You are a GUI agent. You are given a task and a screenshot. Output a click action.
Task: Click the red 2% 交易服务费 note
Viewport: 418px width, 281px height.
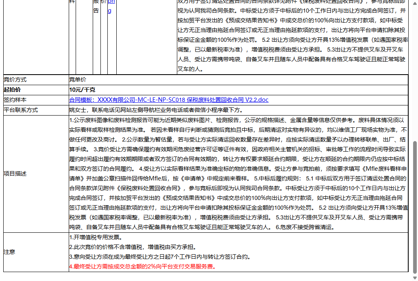tap(143, 267)
